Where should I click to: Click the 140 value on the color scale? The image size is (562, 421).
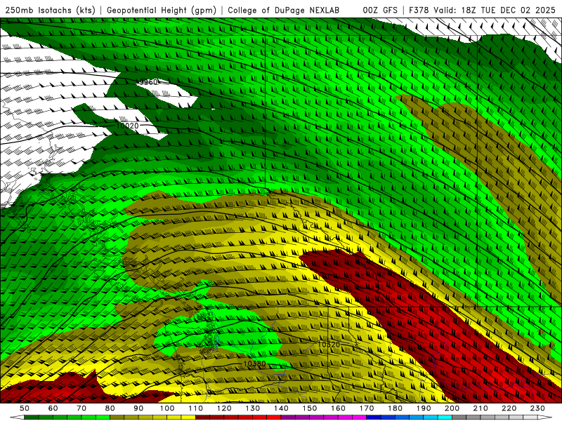point(282,408)
